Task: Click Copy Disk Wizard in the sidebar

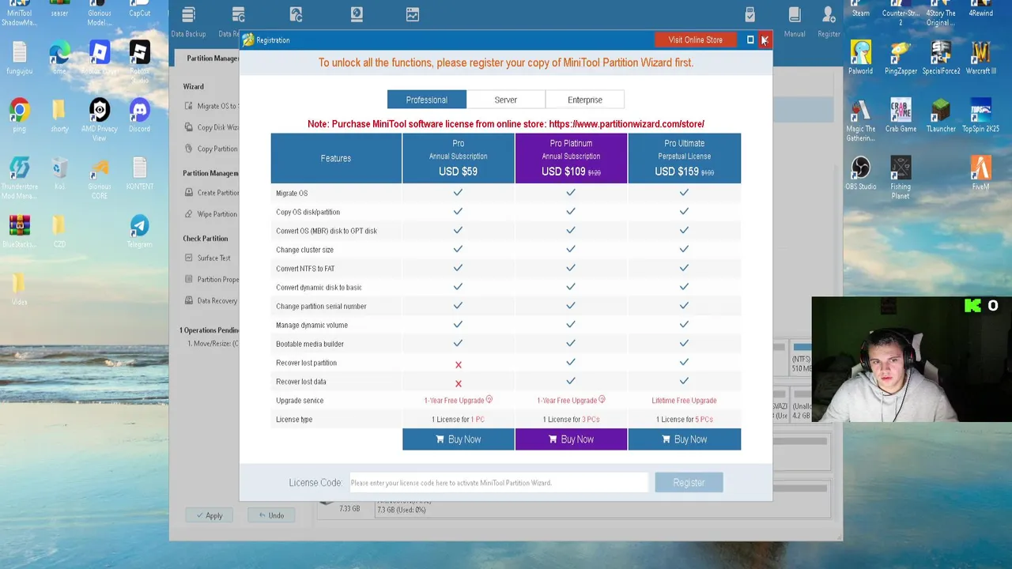Action: click(212, 127)
